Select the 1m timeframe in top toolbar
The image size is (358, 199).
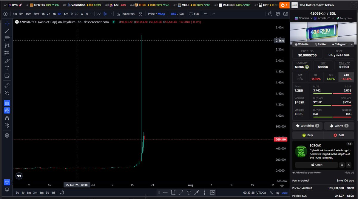(x=15, y=14)
